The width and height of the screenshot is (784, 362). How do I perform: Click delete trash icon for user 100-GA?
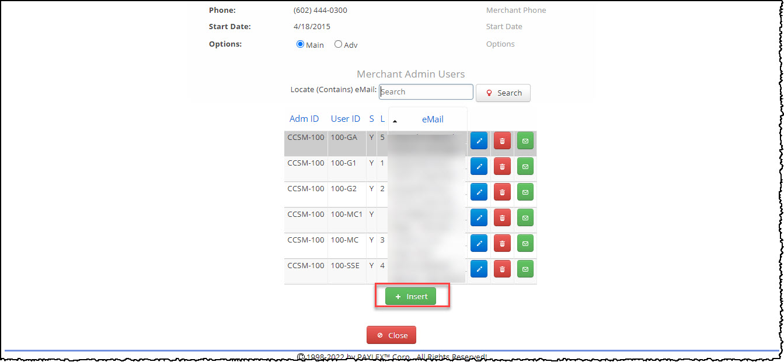click(502, 141)
